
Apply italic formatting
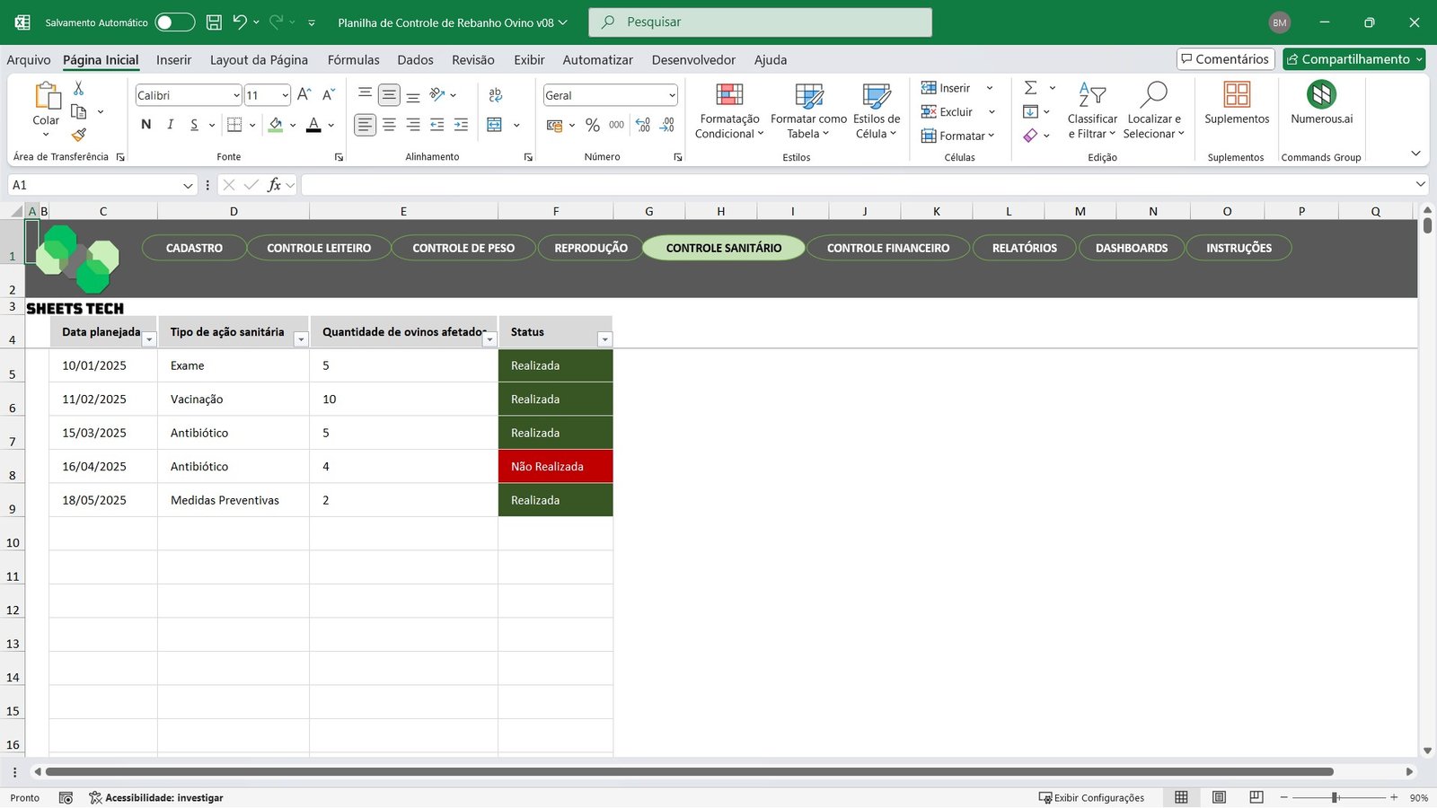(x=170, y=125)
